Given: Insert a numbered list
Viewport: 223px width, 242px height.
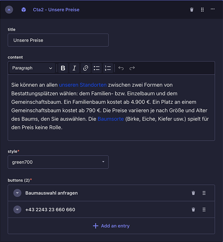Looking at the screenshot, I should (108, 68).
